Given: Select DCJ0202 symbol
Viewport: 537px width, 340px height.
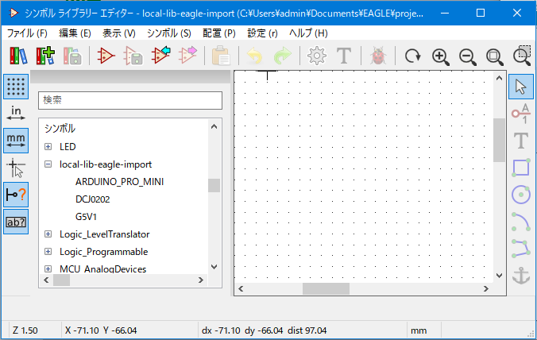Looking at the screenshot, I should point(92,199).
